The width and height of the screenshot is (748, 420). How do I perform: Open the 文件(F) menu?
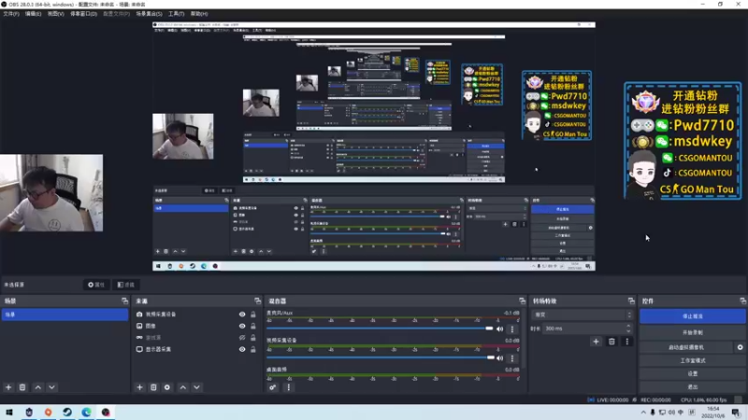point(11,14)
